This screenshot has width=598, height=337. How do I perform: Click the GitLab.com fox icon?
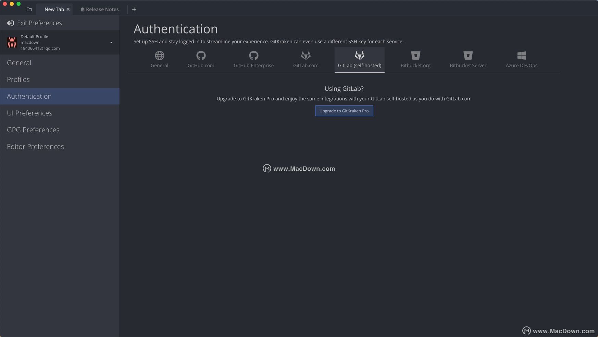tap(306, 55)
